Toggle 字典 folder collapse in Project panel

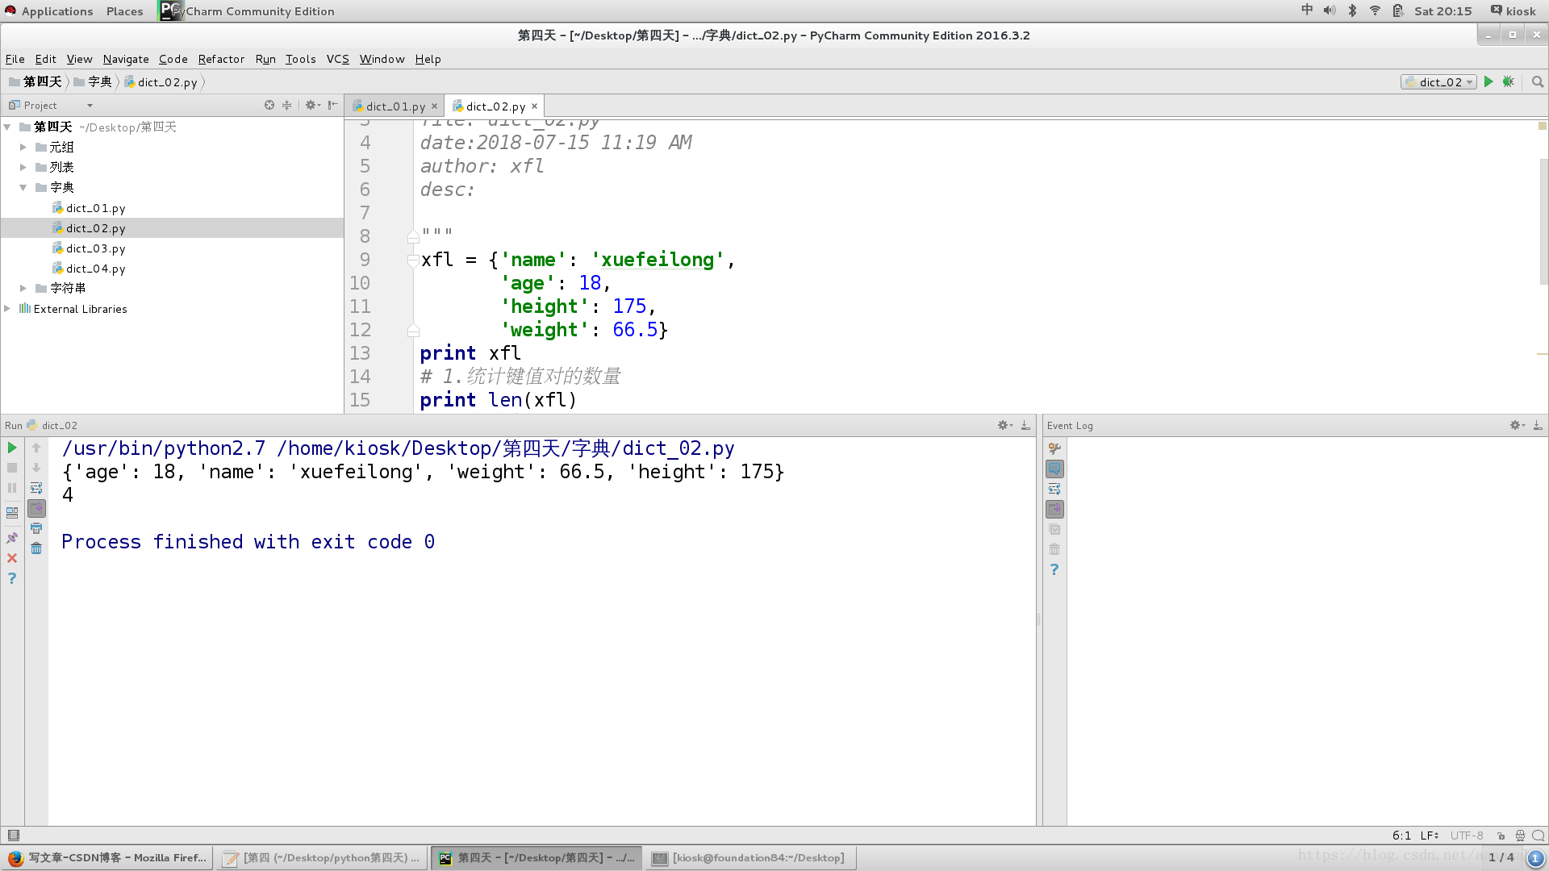click(23, 186)
